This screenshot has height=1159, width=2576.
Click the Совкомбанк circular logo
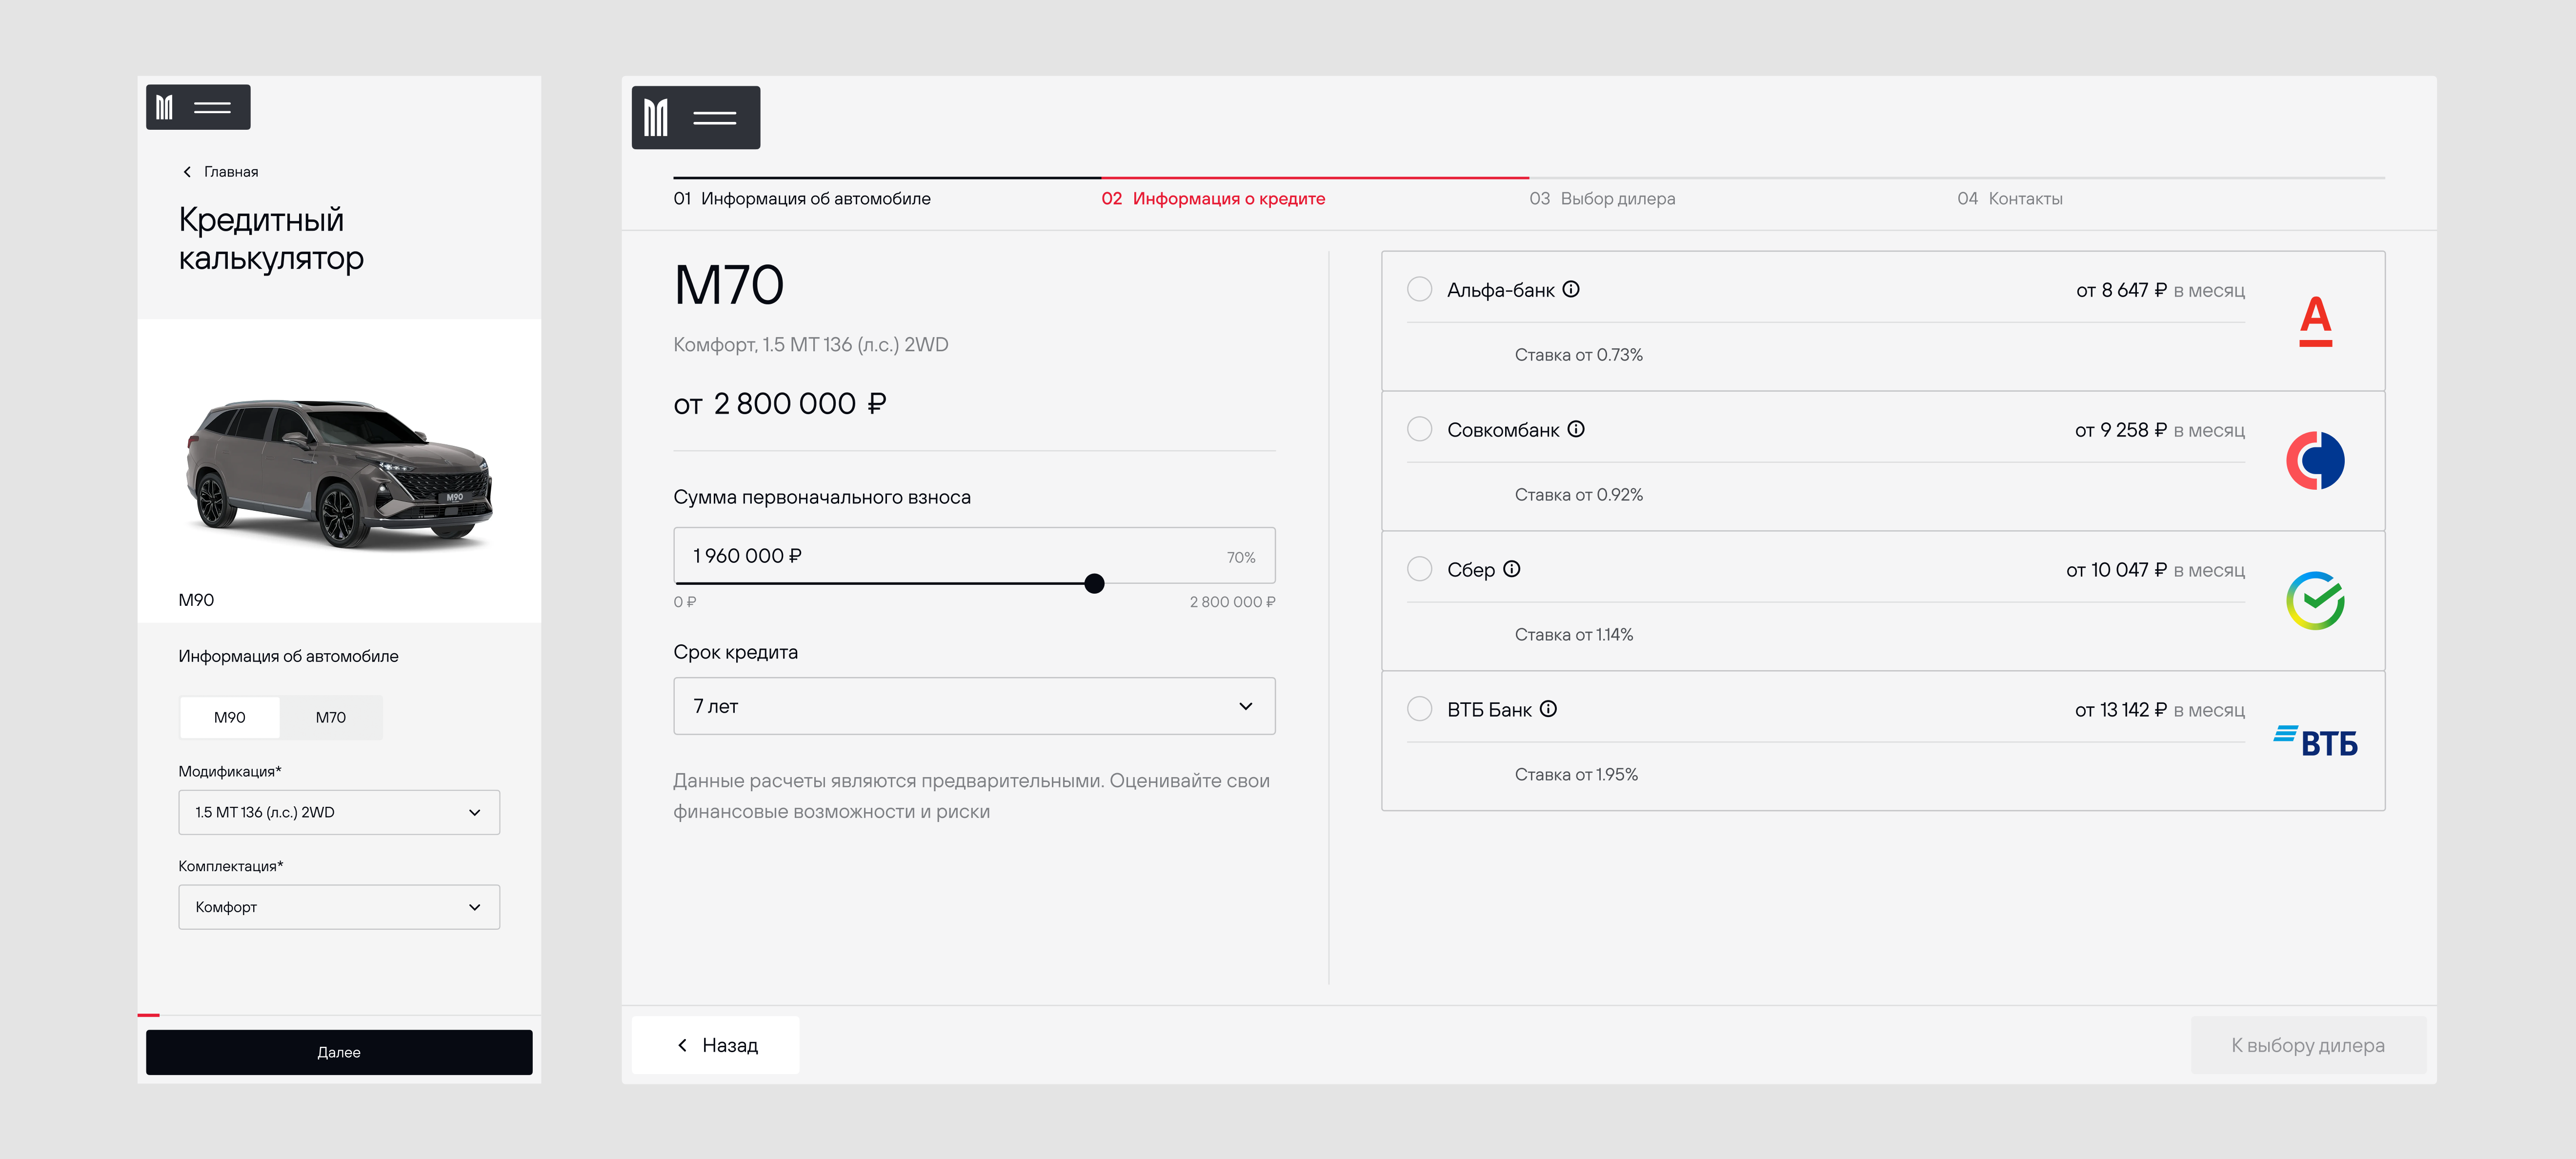(x=2315, y=461)
